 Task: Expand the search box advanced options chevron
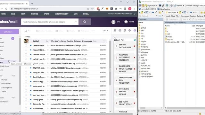(x=76, y=22)
